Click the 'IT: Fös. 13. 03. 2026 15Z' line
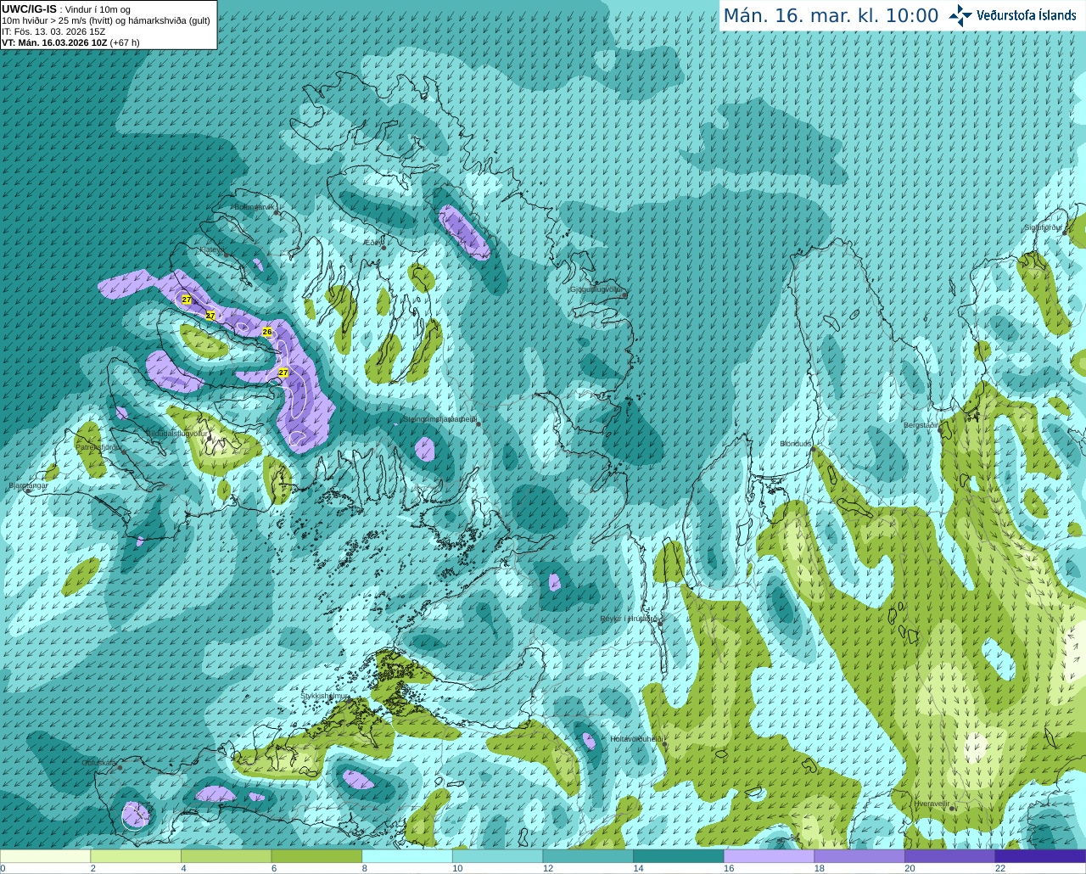The image size is (1086, 874). pyautogui.click(x=53, y=31)
